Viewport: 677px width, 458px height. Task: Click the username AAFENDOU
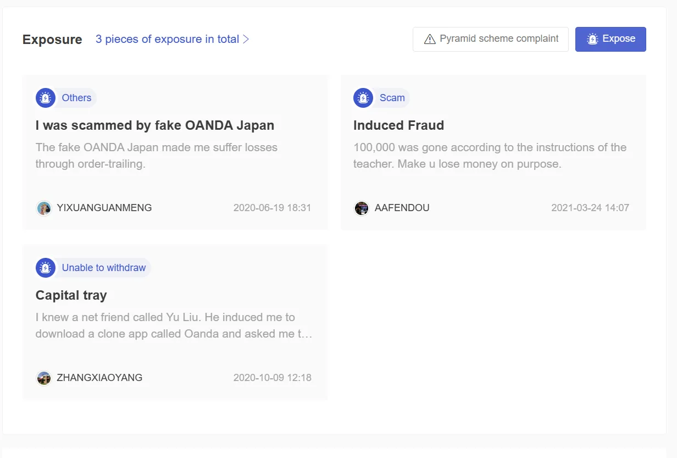(x=402, y=208)
